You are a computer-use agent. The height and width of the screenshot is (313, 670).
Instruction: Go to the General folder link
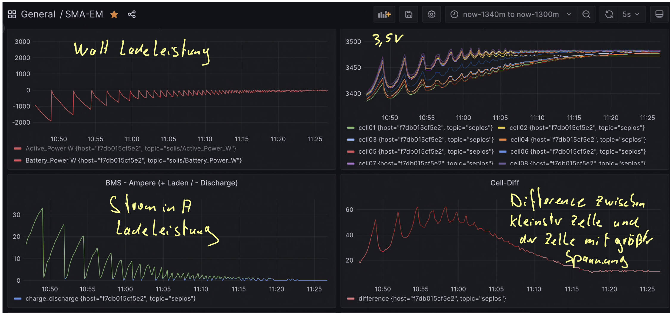click(x=38, y=14)
